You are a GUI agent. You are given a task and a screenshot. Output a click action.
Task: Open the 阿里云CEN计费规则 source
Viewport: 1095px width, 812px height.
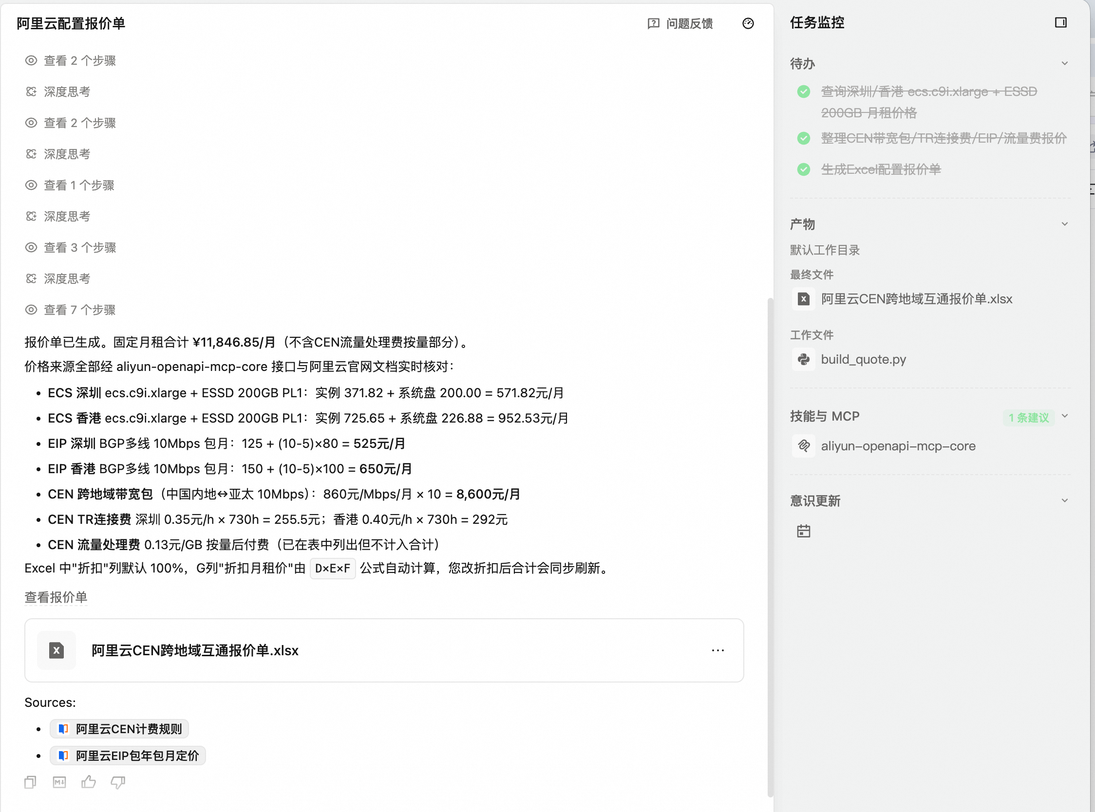click(x=119, y=728)
